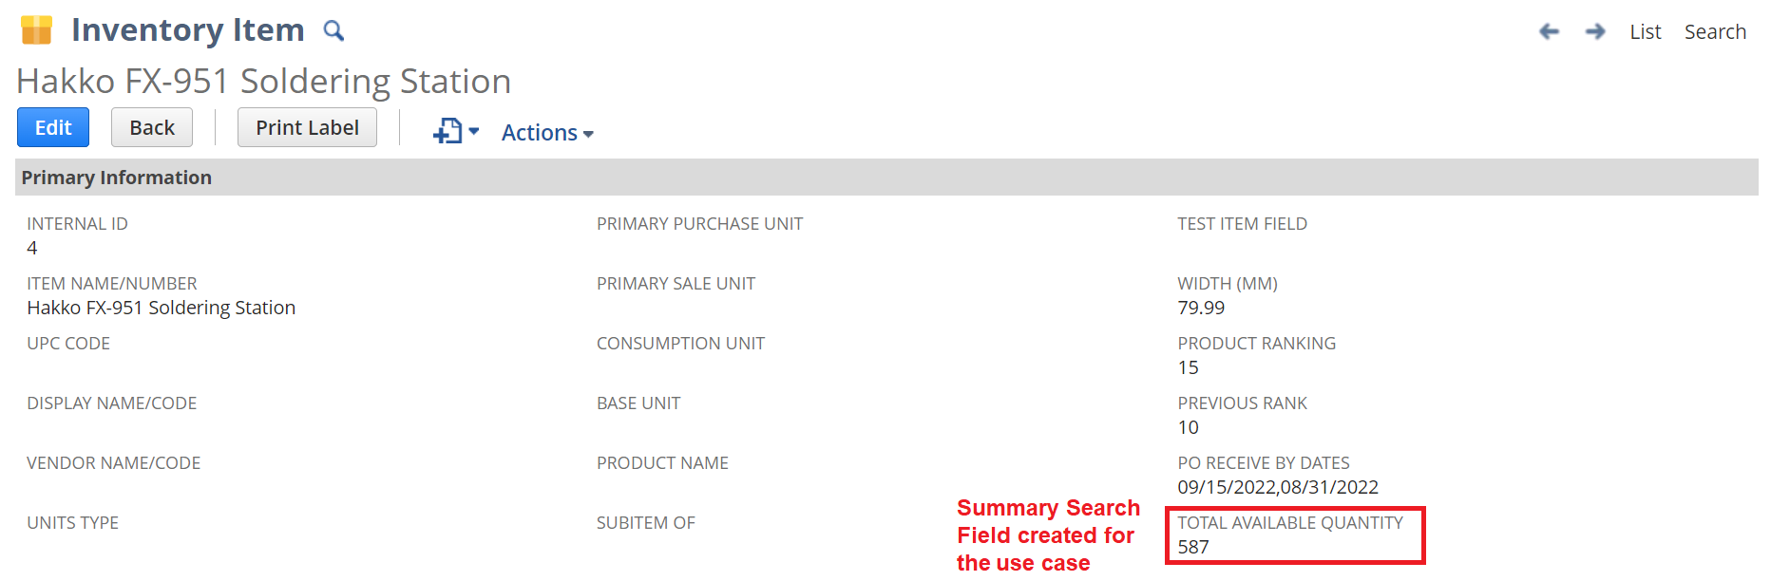Click the Print Label button

click(307, 127)
